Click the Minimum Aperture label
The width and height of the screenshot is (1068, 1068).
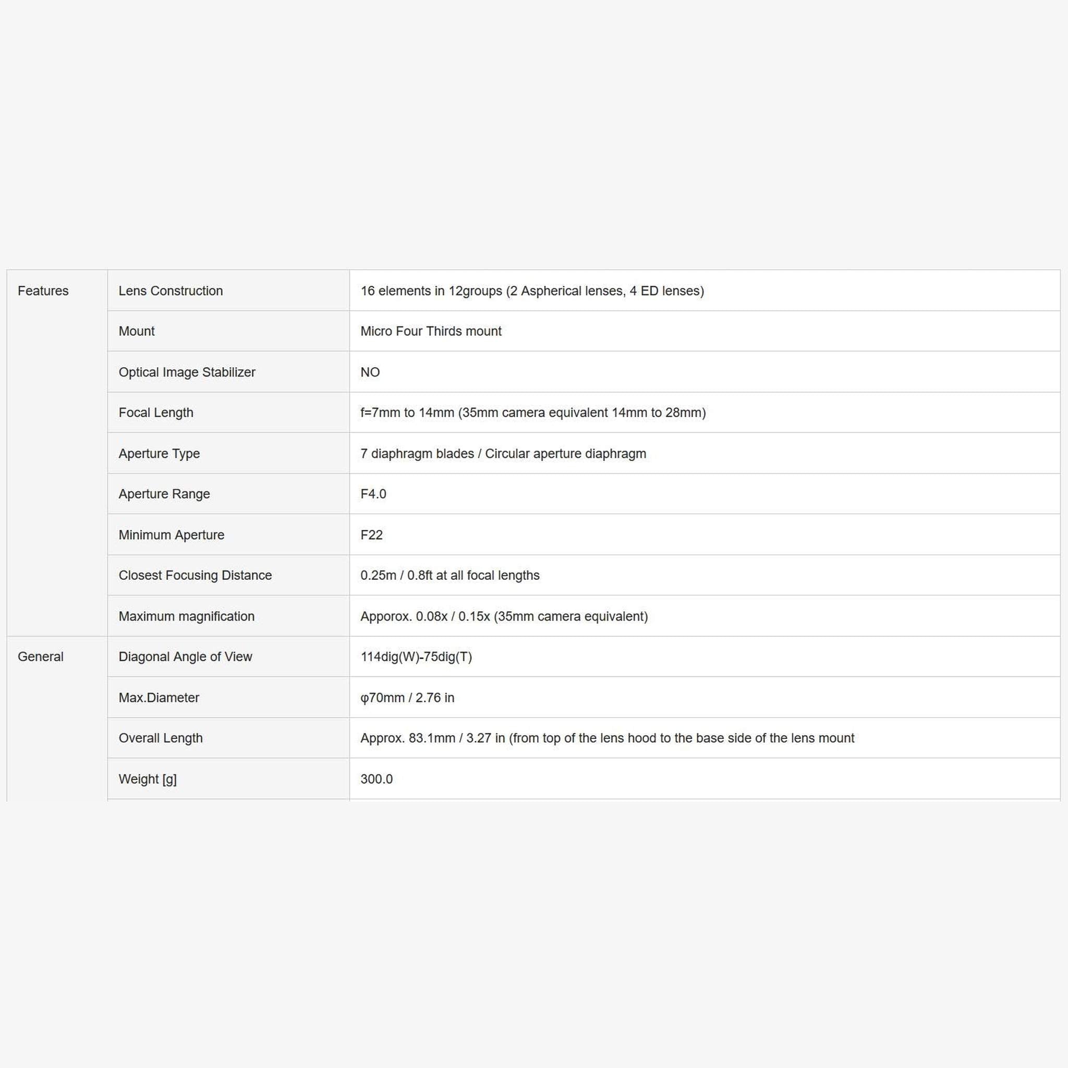tap(172, 535)
